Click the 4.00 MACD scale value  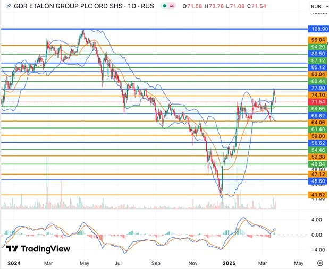point(316,220)
